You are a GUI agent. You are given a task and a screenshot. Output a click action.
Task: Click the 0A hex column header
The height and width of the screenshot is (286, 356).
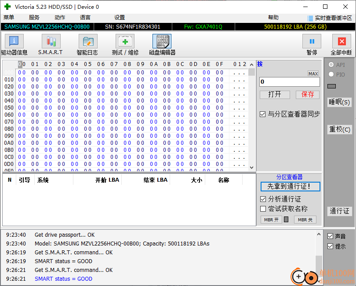[x=154, y=64]
